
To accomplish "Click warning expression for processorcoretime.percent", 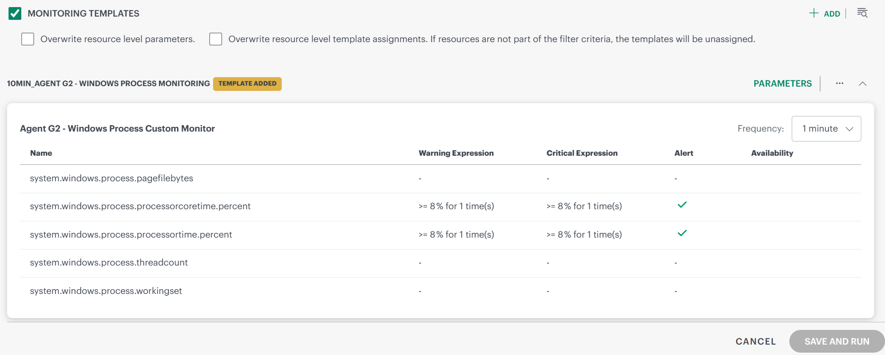I will [x=456, y=206].
